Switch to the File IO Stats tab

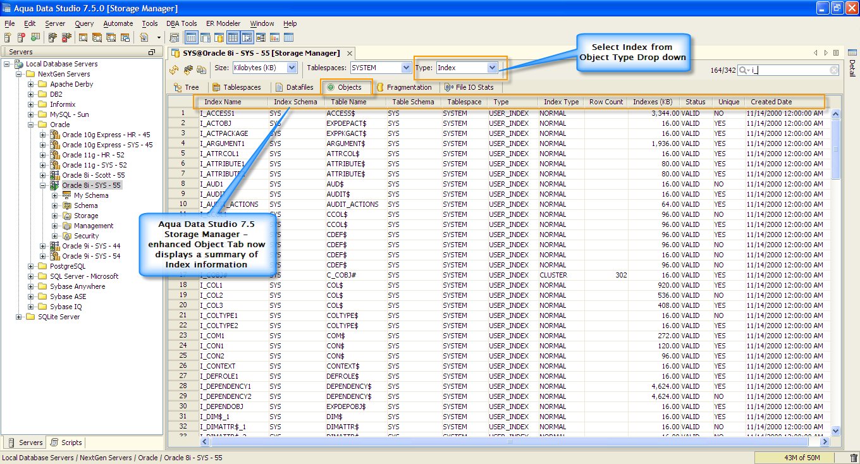469,87
